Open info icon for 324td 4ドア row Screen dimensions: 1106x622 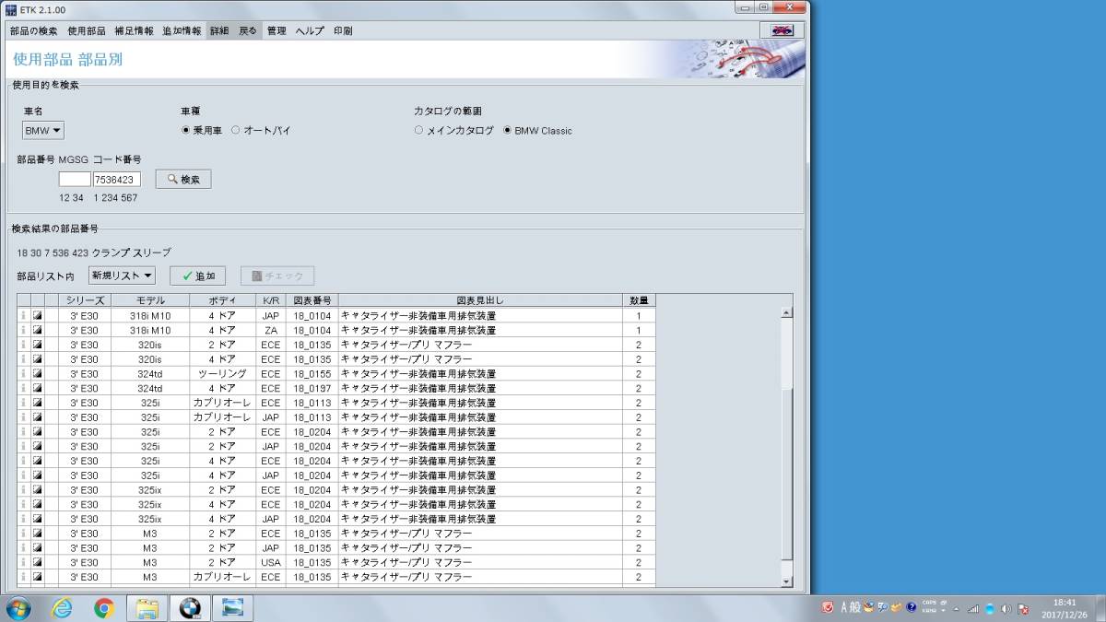[x=24, y=388]
